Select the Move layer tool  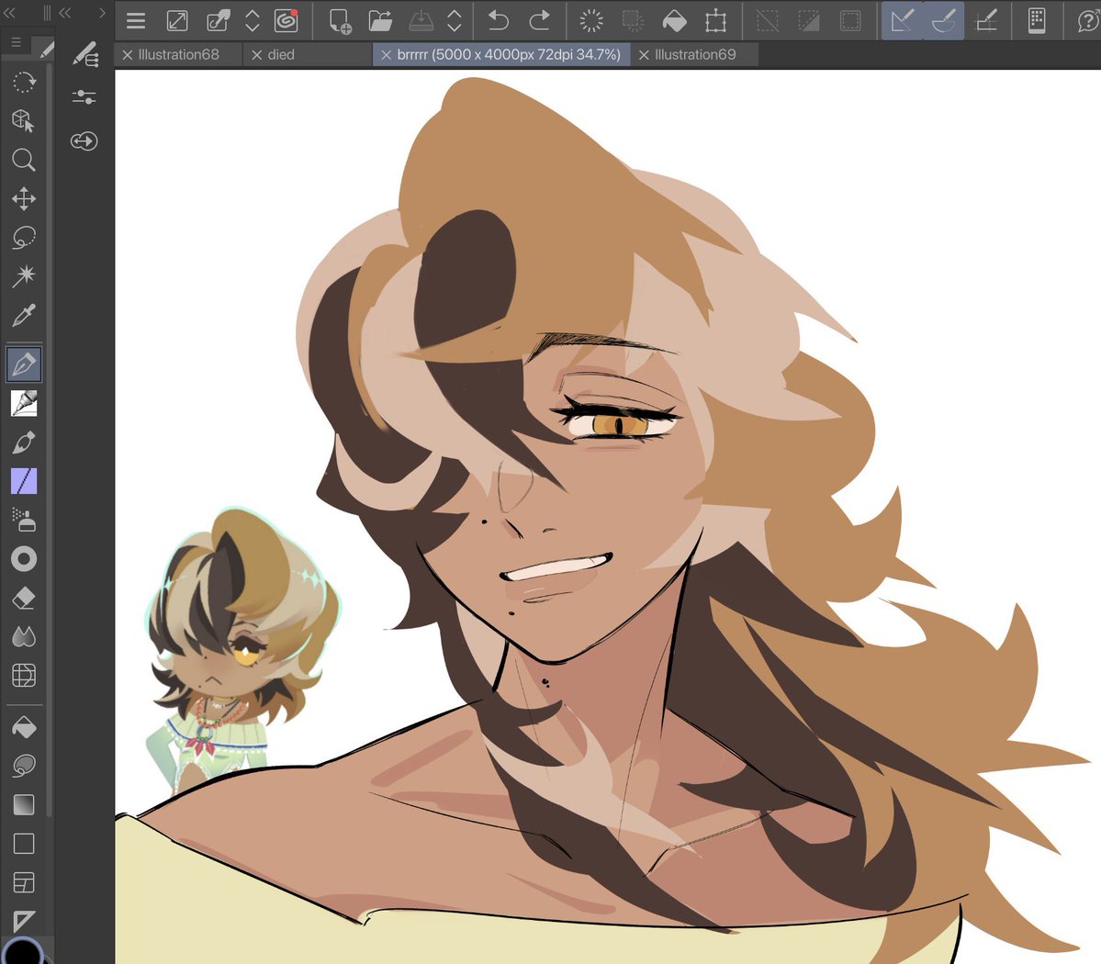coord(24,198)
